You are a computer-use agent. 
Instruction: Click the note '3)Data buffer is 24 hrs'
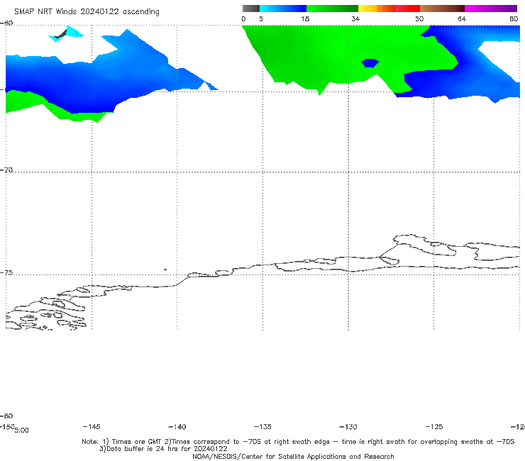coord(163,449)
